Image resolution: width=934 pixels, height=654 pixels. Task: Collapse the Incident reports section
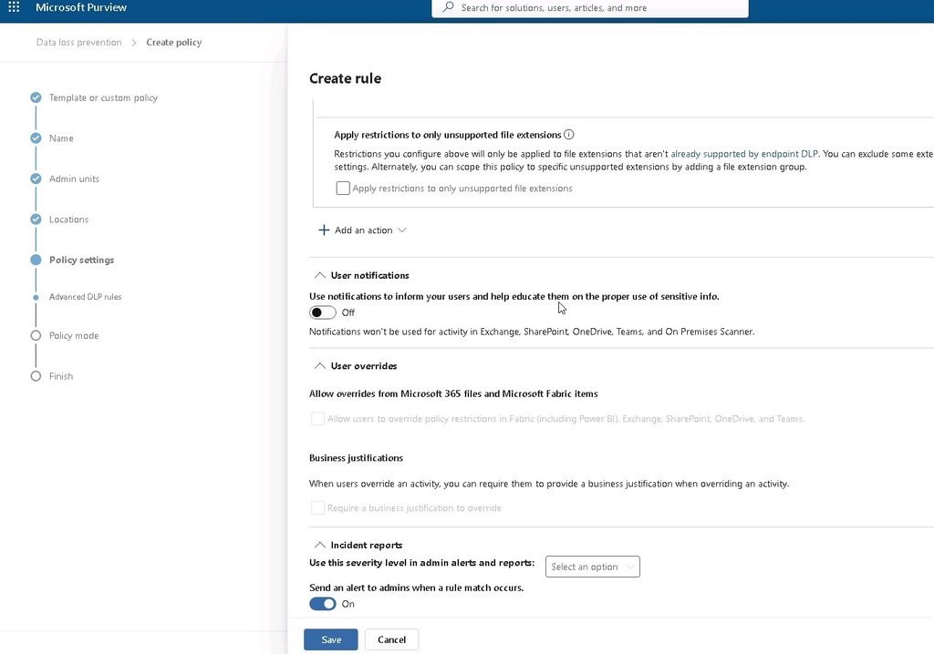pos(320,545)
